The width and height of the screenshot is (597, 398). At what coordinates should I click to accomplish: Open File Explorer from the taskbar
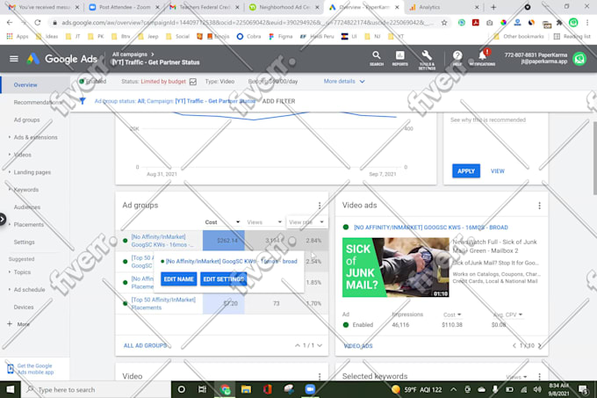click(246, 389)
